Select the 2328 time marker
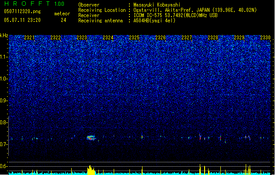The image size is (275, 175). [x=213, y=38]
